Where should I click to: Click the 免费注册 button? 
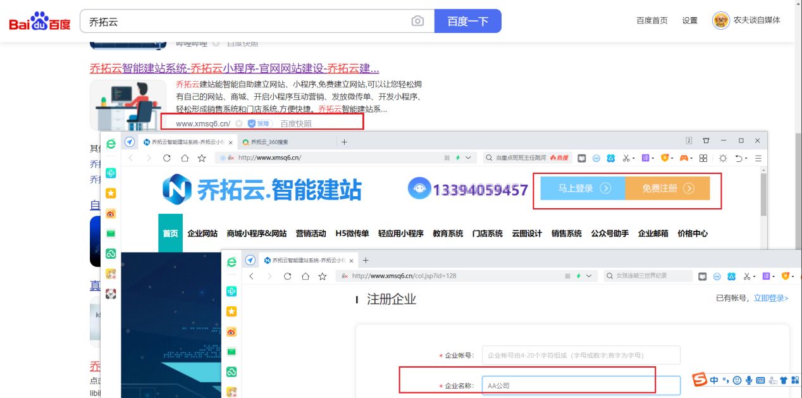(667, 189)
